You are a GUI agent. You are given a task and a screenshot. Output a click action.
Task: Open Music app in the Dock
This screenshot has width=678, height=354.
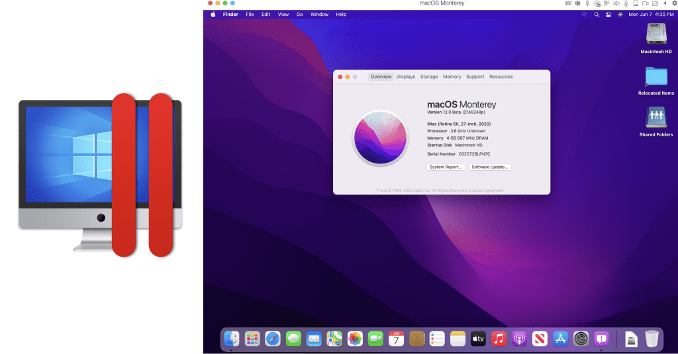click(499, 339)
